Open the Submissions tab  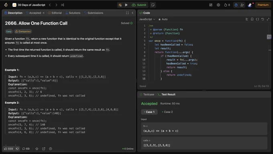pyautogui.click(x=94, y=13)
